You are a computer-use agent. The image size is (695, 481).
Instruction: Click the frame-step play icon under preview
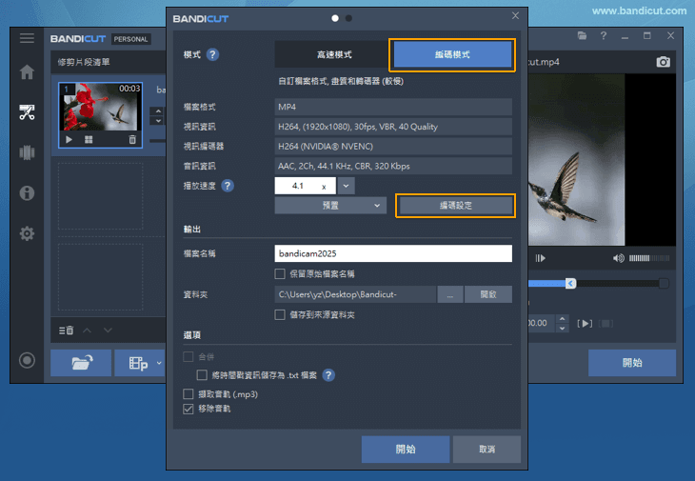tap(541, 258)
